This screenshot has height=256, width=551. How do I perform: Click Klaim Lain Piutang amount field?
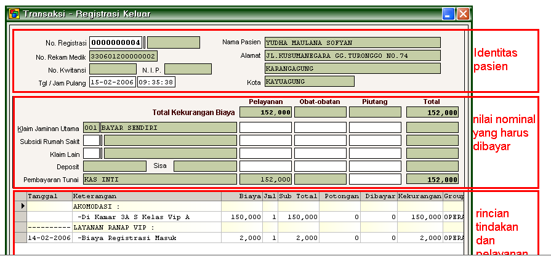[x=375, y=153]
